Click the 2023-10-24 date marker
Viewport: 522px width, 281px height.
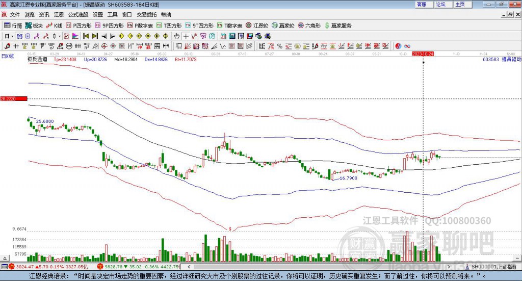coord(423,54)
